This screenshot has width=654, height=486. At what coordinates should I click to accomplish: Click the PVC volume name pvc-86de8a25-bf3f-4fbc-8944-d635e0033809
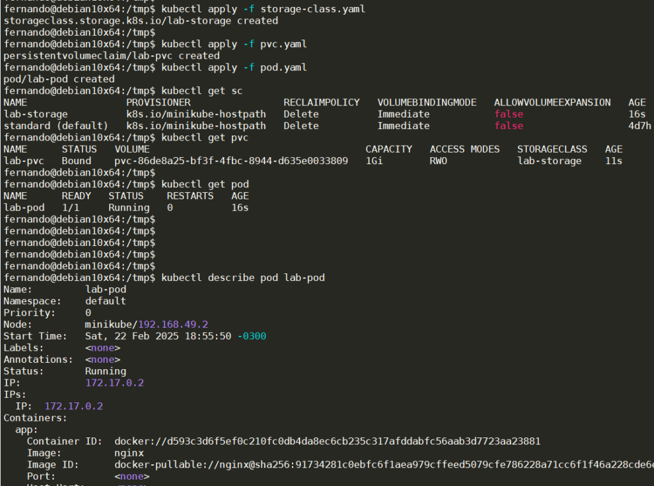(231, 161)
